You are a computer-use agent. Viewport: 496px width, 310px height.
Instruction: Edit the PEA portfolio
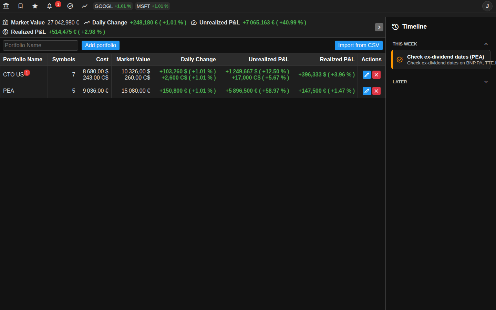pyautogui.click(x=367, y=91)
